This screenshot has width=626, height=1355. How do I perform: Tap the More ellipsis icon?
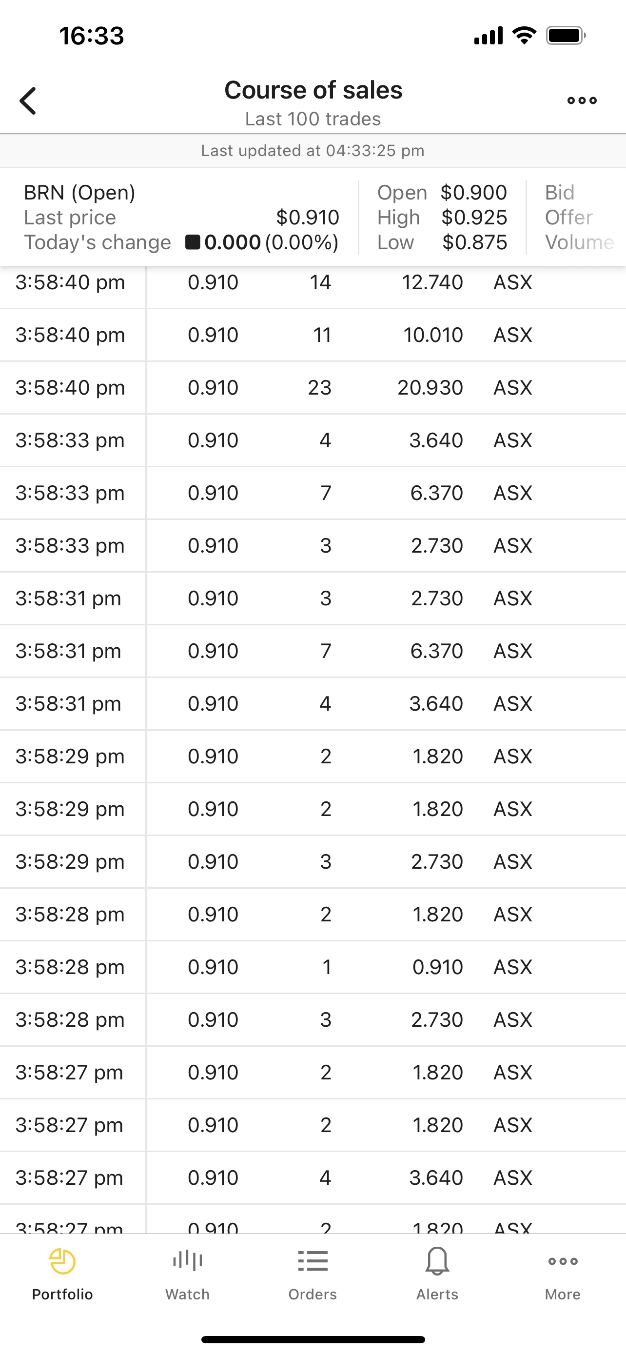pos(563,1261)
